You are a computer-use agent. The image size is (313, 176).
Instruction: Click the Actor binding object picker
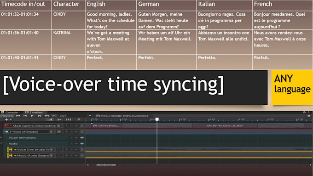(x=51, y=132)
